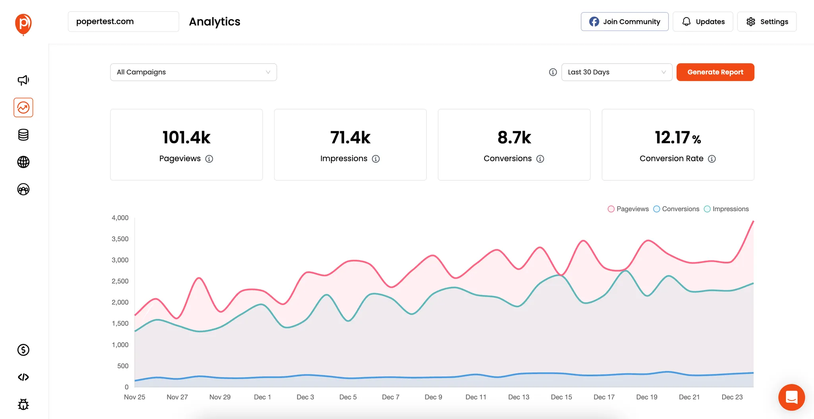Click the Generate Report button
Image resolution: width=814 pixels, height=419 pixels.
pos(715,72)
